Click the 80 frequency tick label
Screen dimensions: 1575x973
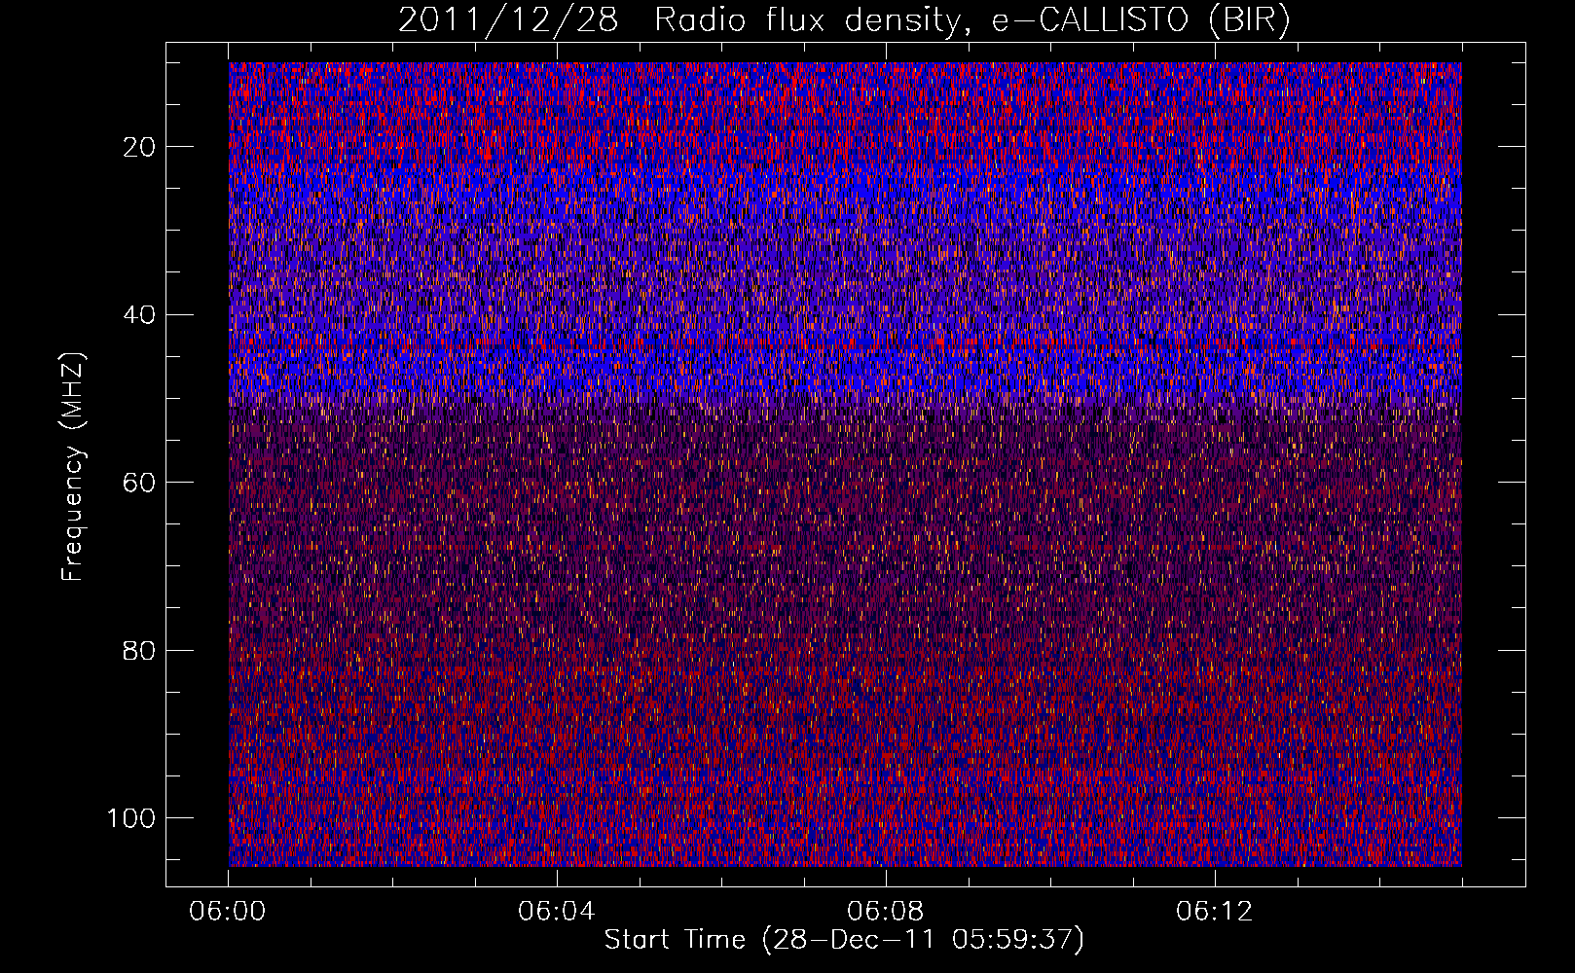(x=138, y=650)
